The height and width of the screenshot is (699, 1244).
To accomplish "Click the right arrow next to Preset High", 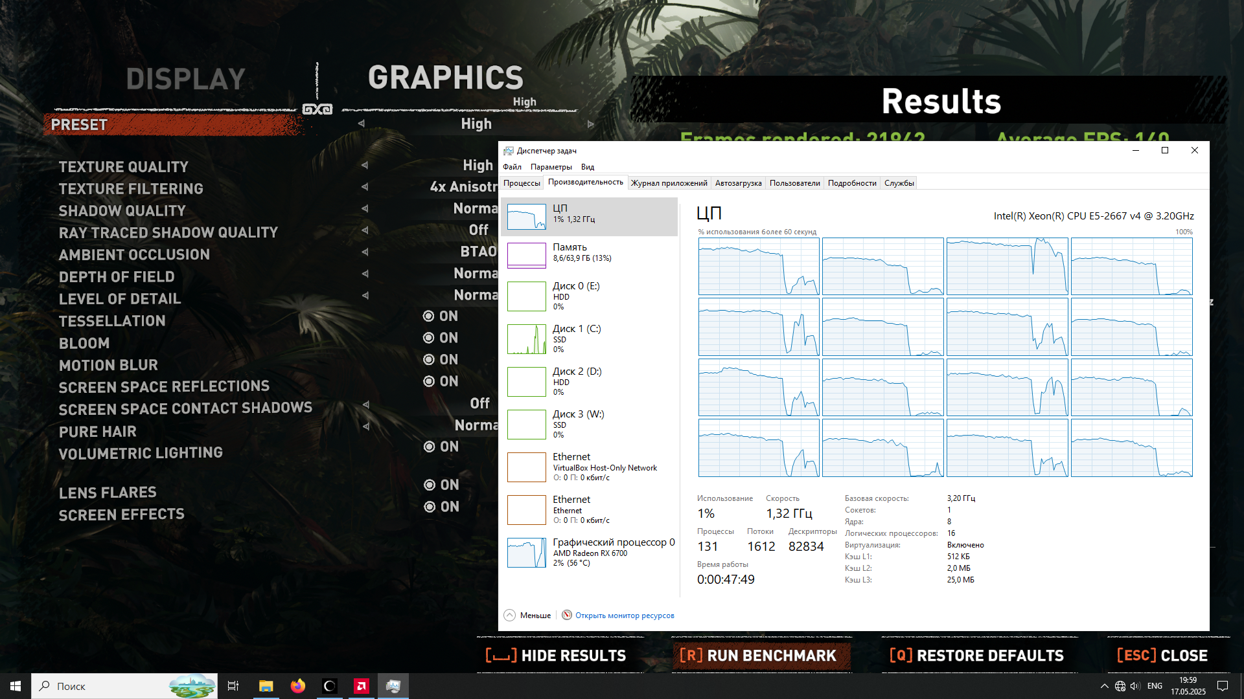I will (x=590, y=124).
